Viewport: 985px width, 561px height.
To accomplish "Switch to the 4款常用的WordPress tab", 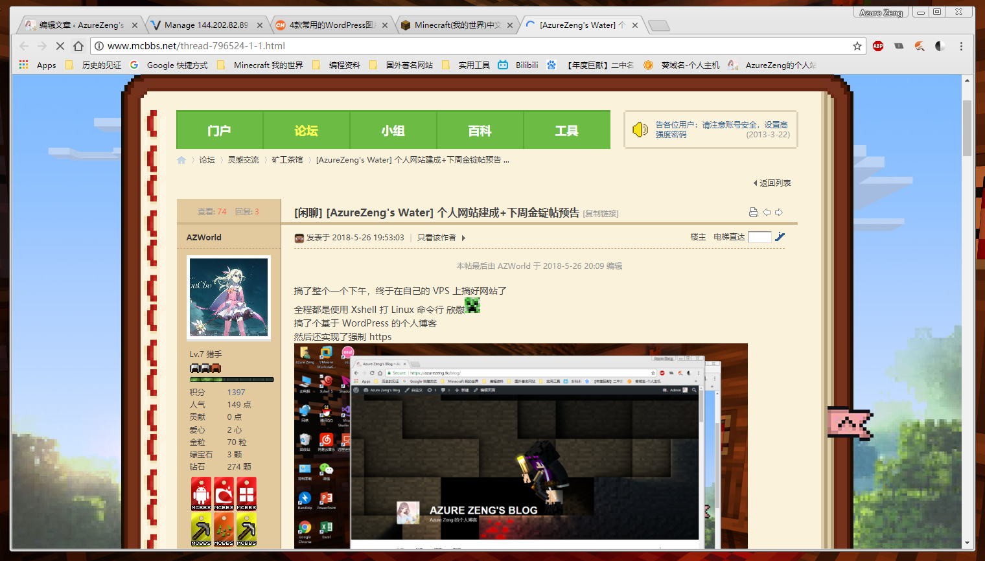I will 331,25.
